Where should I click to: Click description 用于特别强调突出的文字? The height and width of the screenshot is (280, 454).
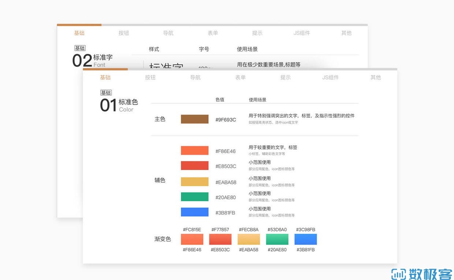[x=301, y=116]
